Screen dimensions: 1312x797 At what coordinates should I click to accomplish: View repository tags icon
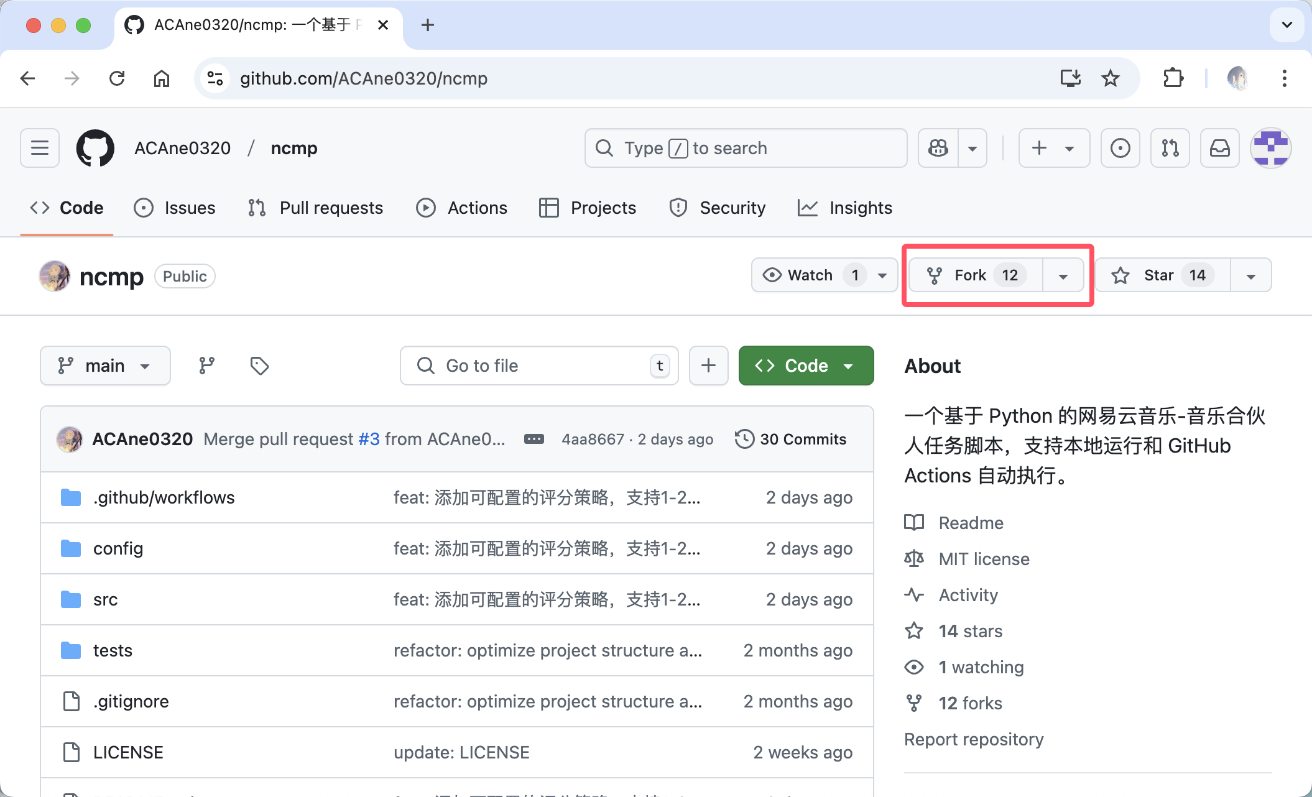(259, 366)
